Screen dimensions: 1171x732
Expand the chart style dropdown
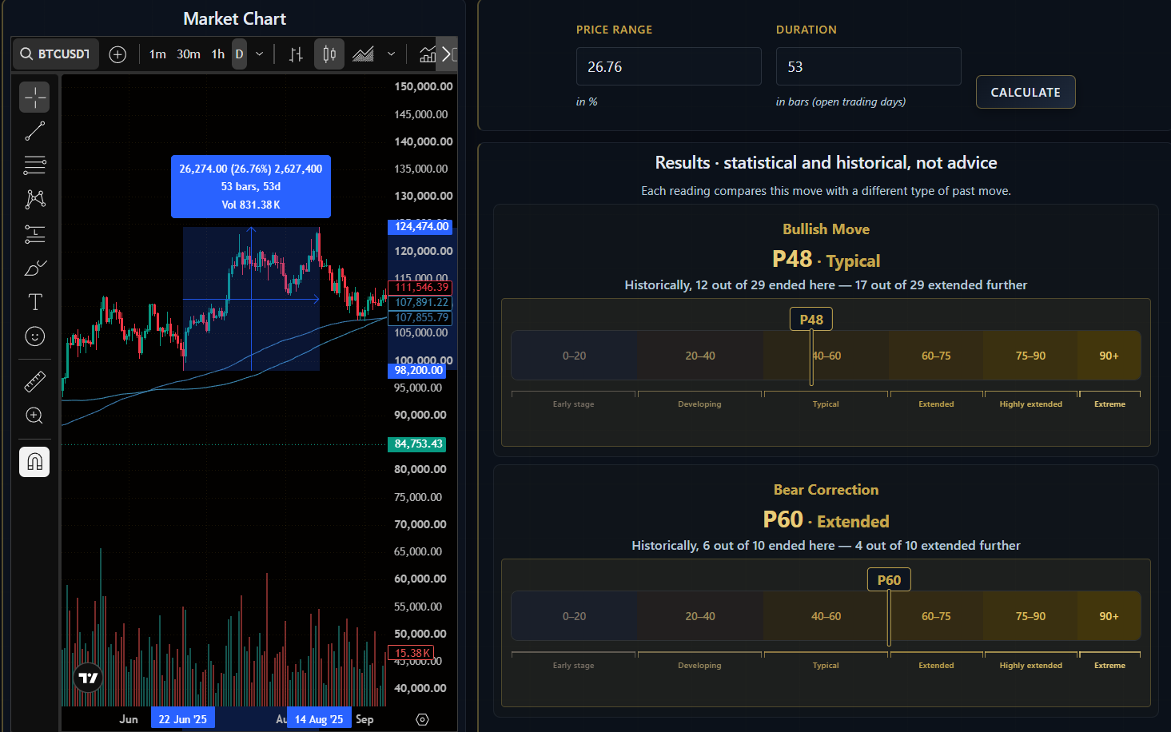coord(391,54)
